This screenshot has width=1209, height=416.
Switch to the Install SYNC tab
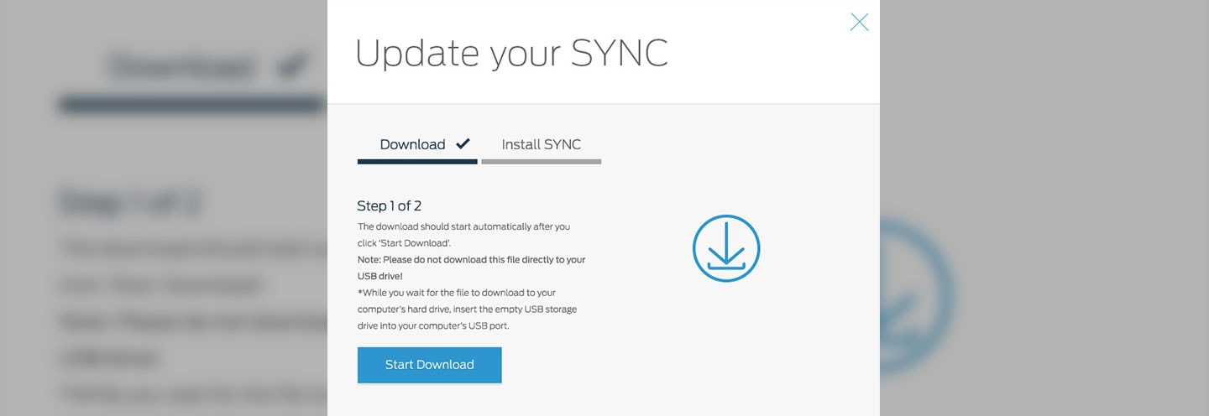tap(541, 144)
